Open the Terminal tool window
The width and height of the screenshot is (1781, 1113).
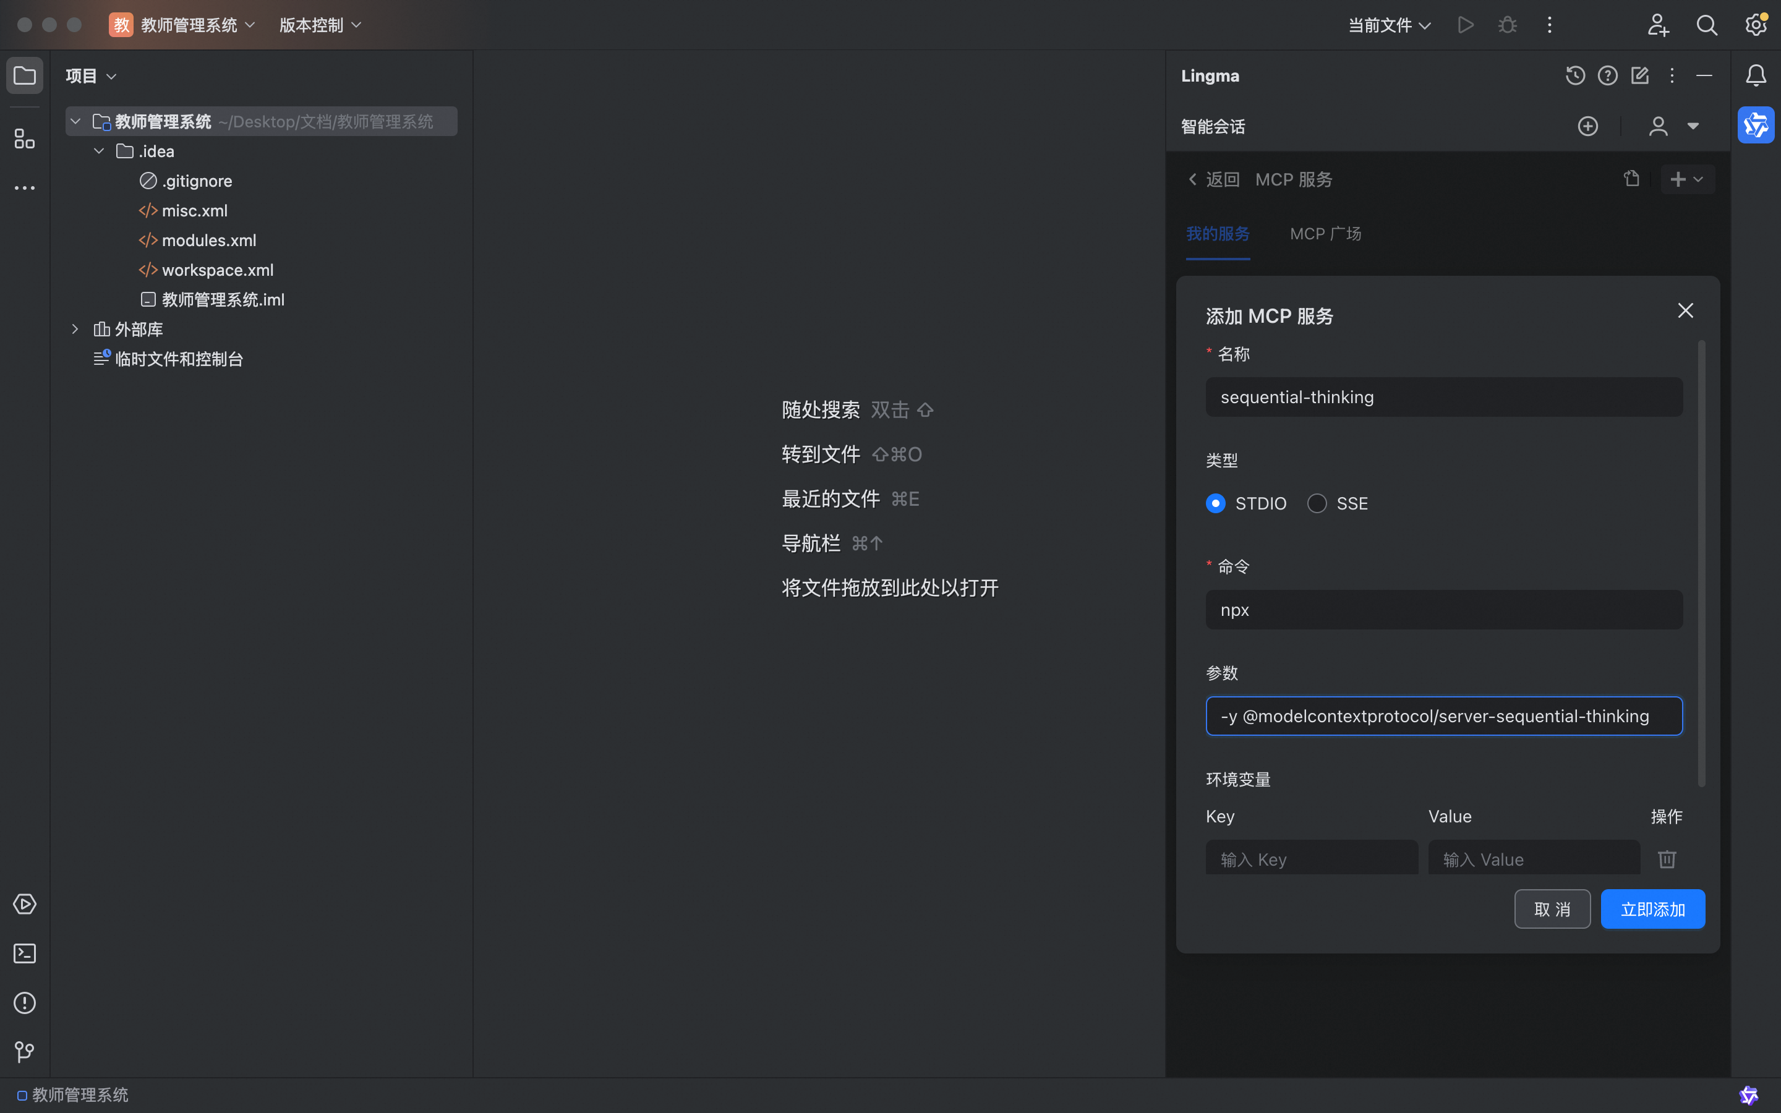pos(24,953)
